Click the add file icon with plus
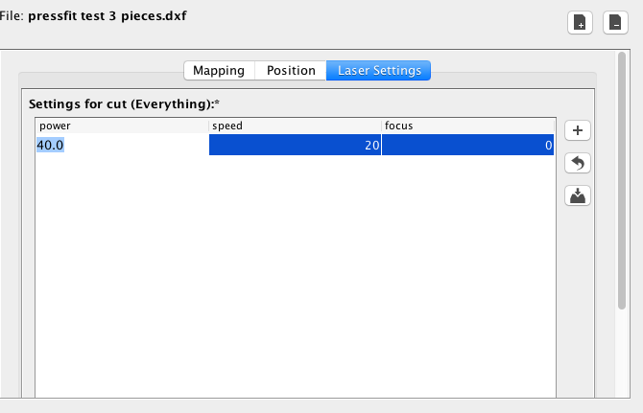Viewport: 643px width, 413px height. pos(580,23)
